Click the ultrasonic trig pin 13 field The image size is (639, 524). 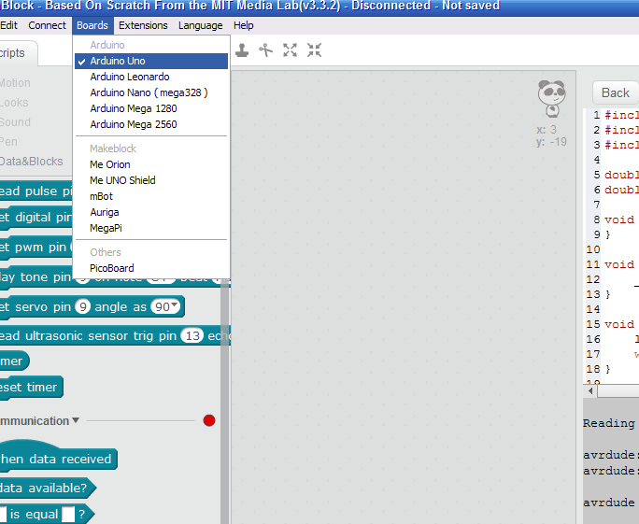point(192,335)
